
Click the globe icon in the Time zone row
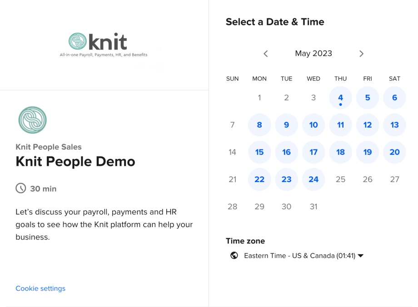pos(233,255)
